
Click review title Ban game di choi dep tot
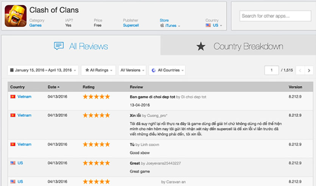pos(153,97)
